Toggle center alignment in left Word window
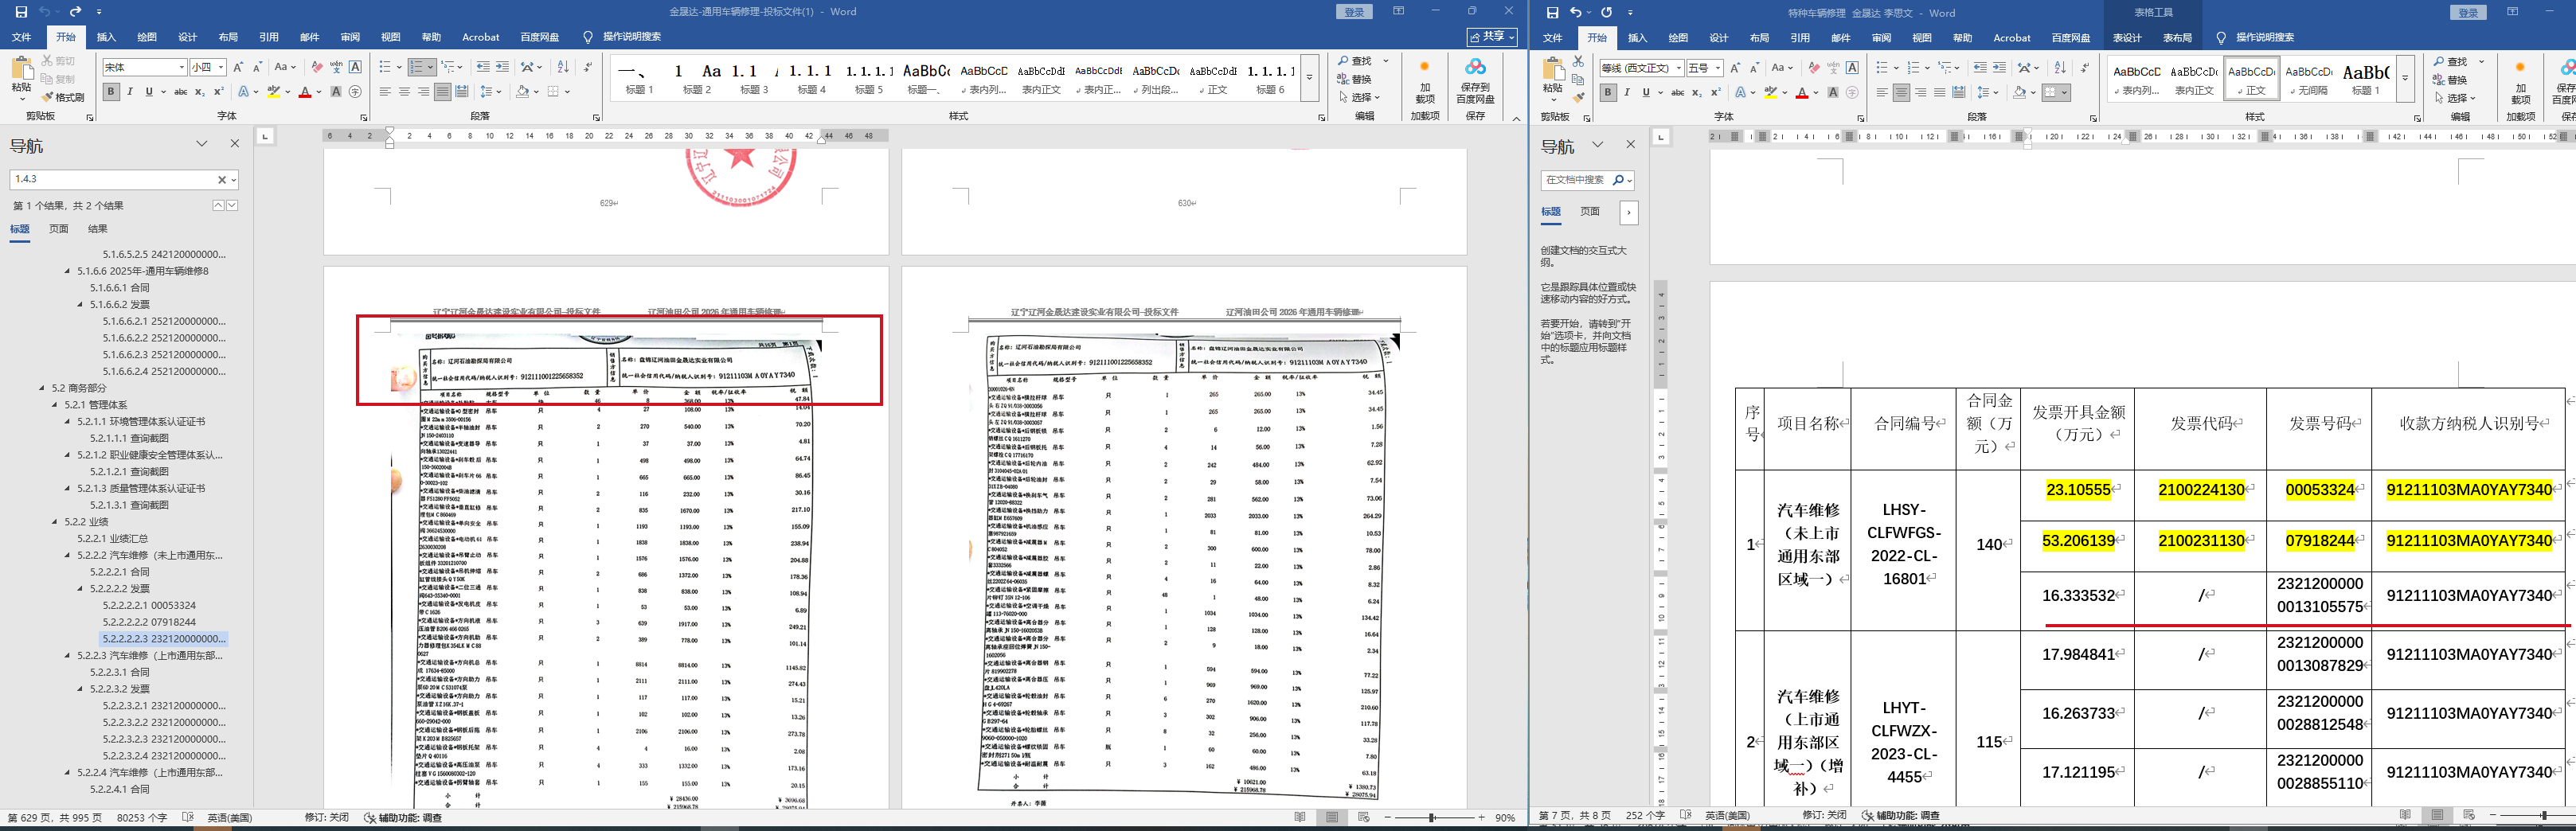 coord(404,92)
